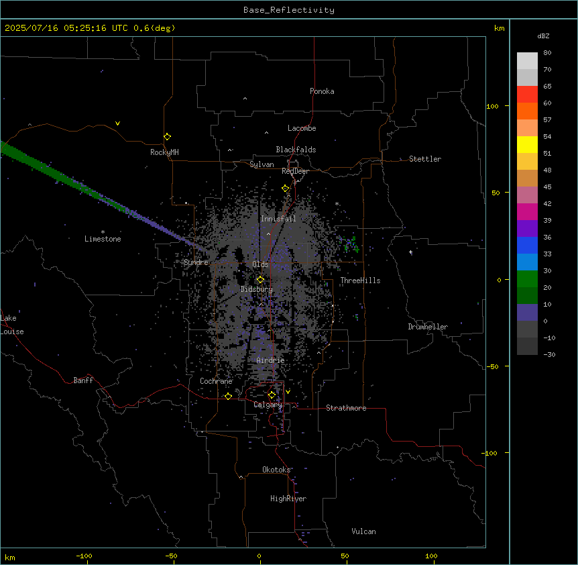Select the light blue 30-33 dBZ swatch
The image size is (578, 565).
click(527, 262)
